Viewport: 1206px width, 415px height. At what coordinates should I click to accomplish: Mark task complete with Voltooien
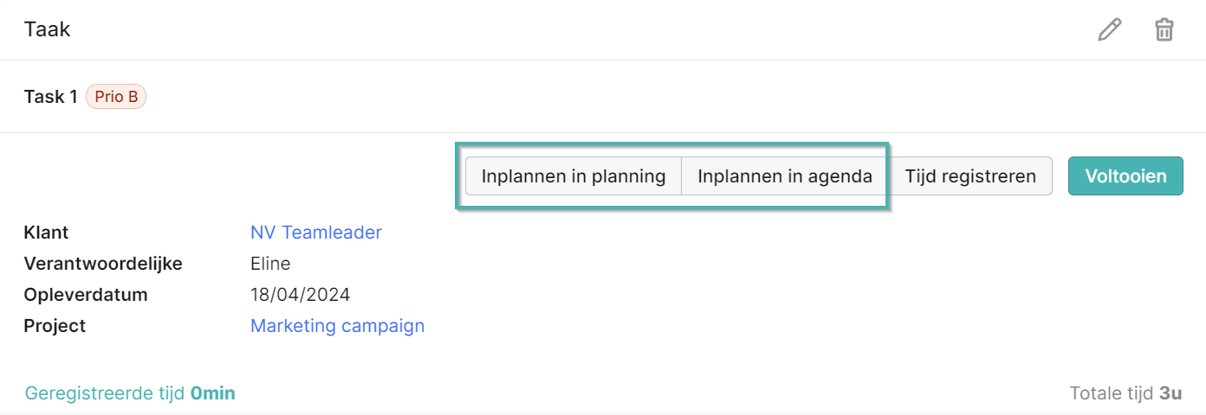(x=1125, y=176)
